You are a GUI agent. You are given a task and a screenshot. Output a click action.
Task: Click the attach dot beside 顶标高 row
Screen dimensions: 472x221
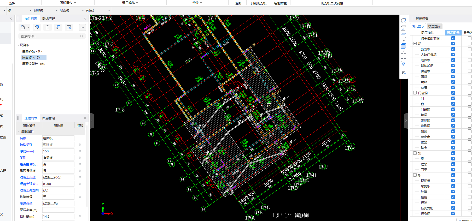[x=80, y=216]
